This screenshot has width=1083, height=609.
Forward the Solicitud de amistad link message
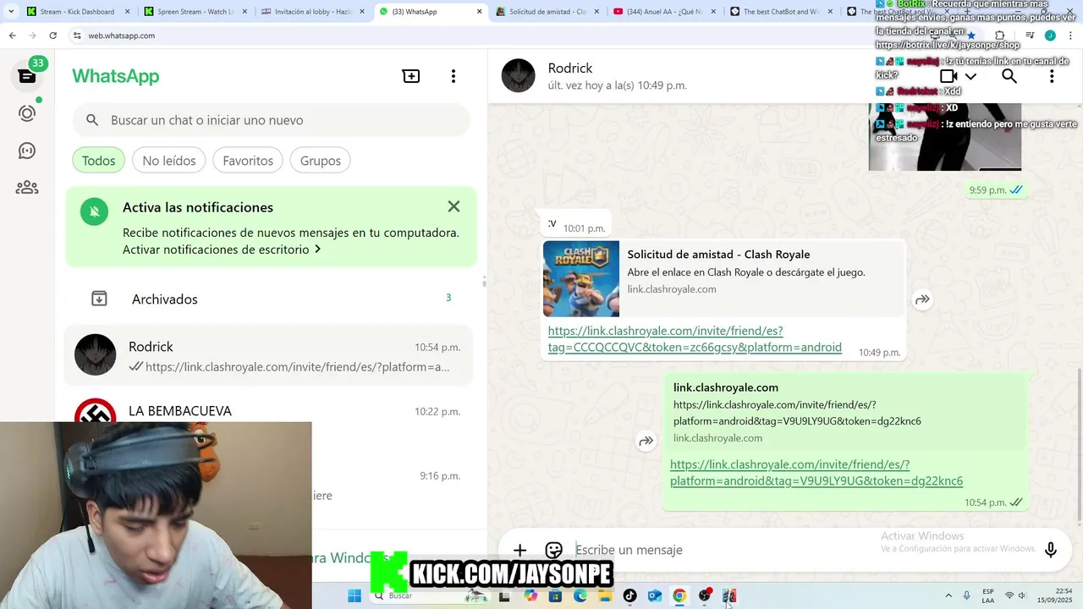pos(922,299)
